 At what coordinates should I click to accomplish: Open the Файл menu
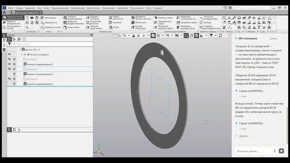point(10,8)
